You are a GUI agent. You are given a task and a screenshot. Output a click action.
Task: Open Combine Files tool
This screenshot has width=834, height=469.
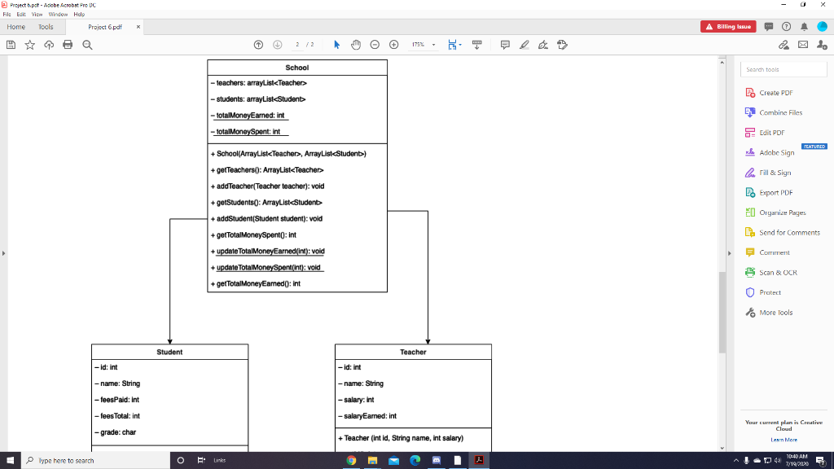tap(774, 112)
